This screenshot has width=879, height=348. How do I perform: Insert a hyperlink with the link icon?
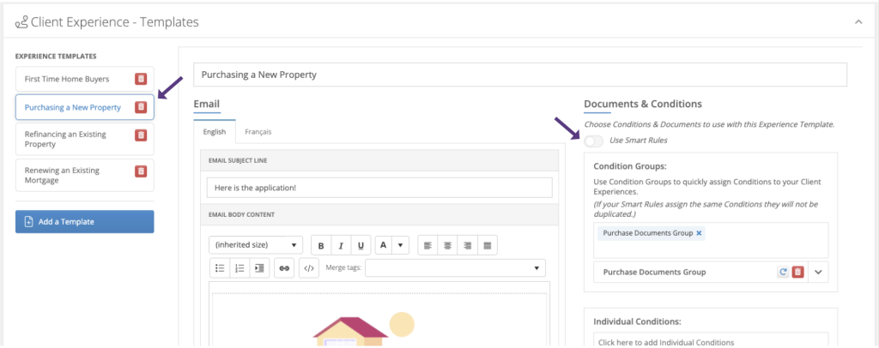click(x=284, y=268)
